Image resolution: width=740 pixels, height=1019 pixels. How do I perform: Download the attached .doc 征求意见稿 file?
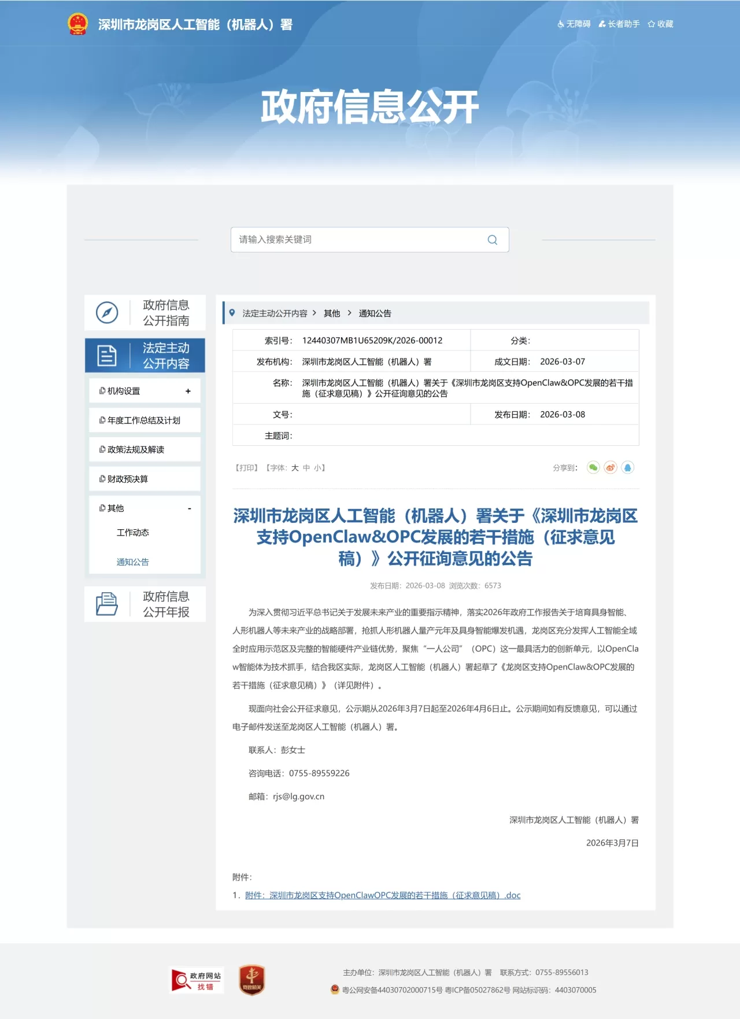point(383,895)
